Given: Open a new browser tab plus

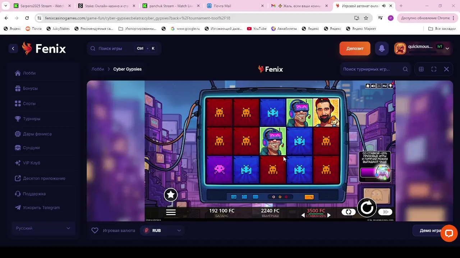Looking at the screenshot, I should (x=401, y=6).
